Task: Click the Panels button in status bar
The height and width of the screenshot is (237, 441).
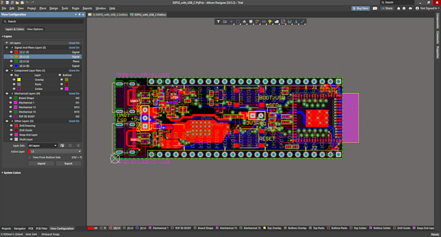Action: click(435, 234)
